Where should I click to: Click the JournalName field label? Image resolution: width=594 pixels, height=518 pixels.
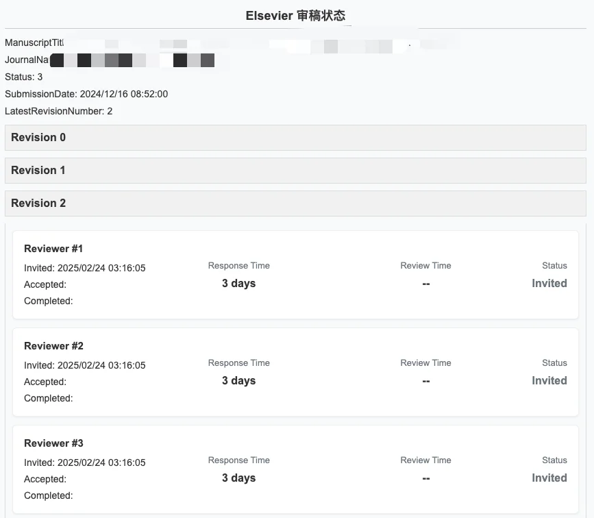(27, 60)
